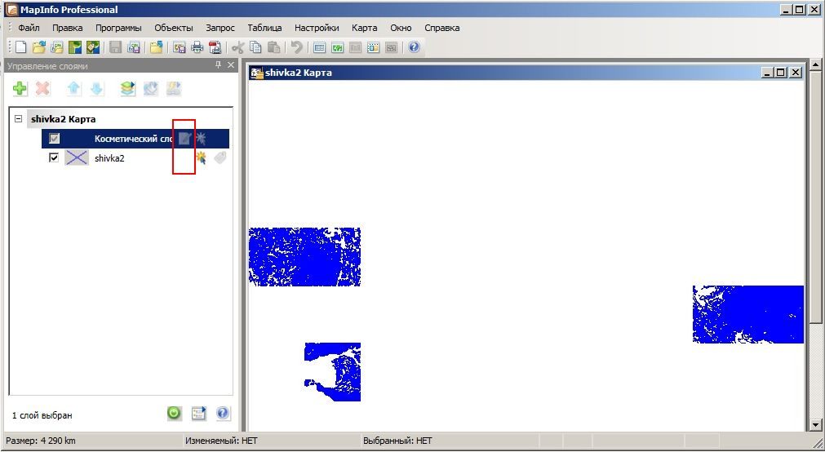Click the New Table blank page icon
Image resolution: width=825 pixels, height=452 pixels.
click(x=20, y=47)
